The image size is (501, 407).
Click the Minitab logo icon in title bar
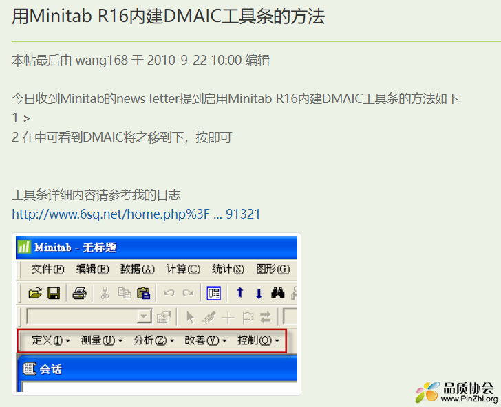pyautogui.click(x=23, y=247)
